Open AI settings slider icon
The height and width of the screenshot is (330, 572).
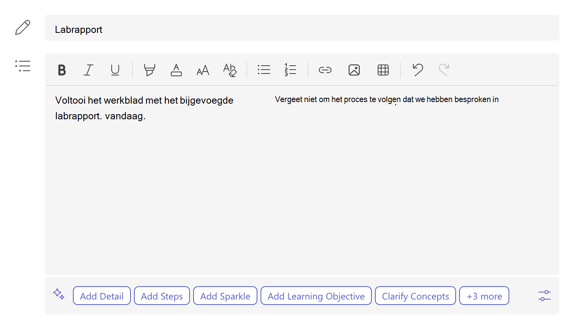(545, 296)
